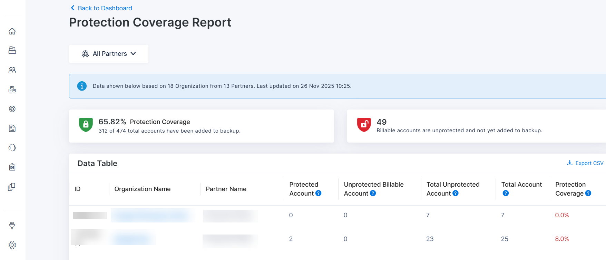606x260 pixels.
Task: Open the support headset sidebar icon
Action: [x=12, y=148]
